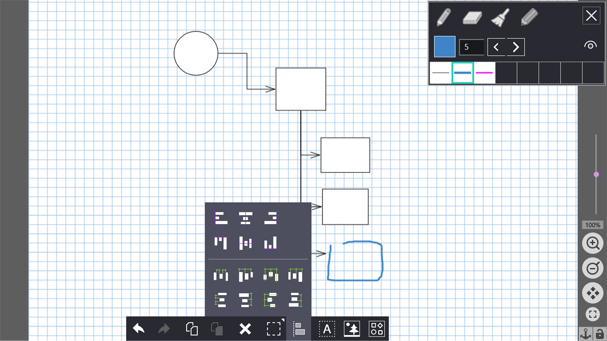Image resolution: width=607 pixels, height=341 pixels.
Task: Select the magenta pen preset
Action: [x=484, y=73]
